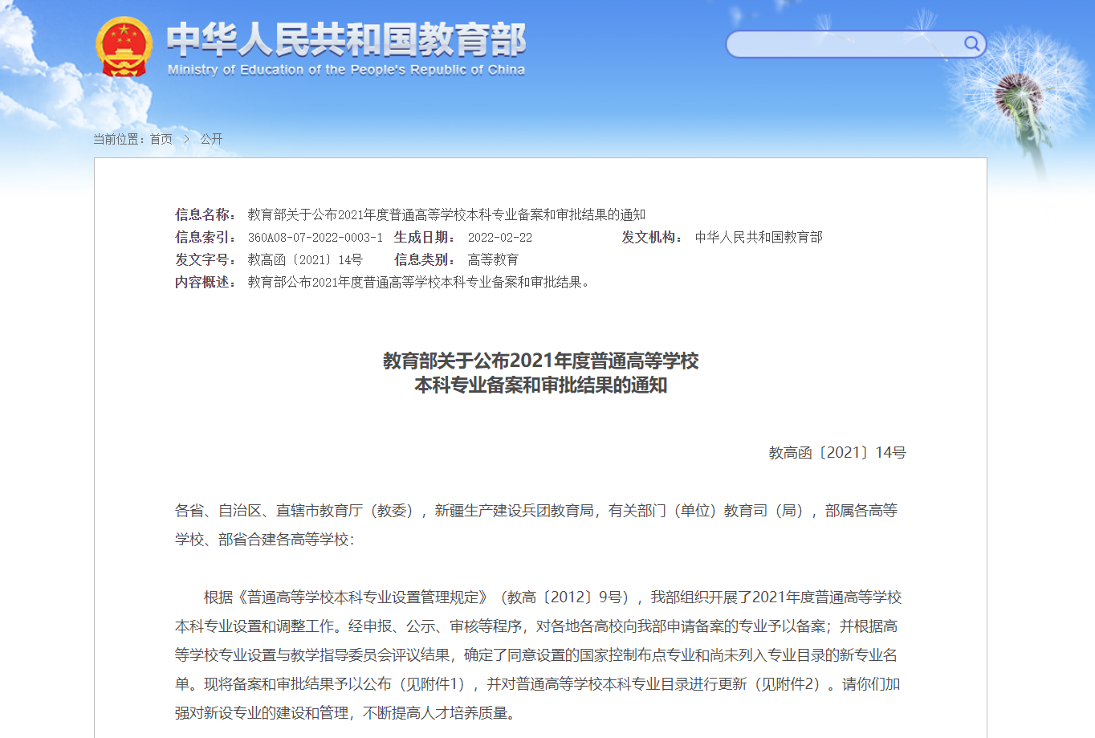1095x738 pixels.
Task: Click the right-aligned 教高函〔2021〕14号 line
Action: [837, 452]
